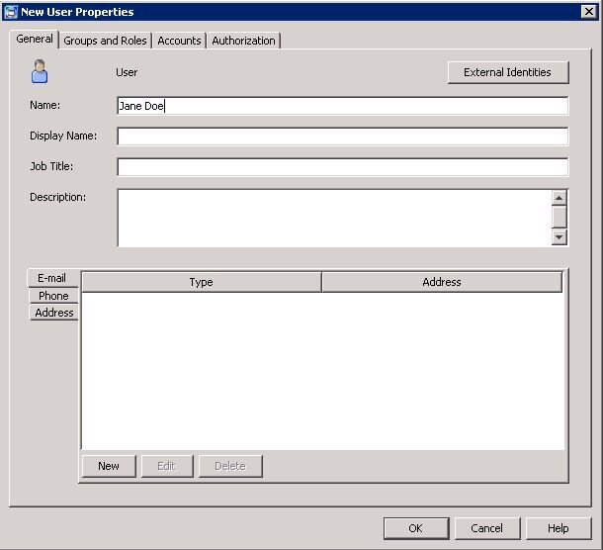Open External Identities dialog
The height and width of the screenshot is (550, 603).
click(x=508, y=72)
